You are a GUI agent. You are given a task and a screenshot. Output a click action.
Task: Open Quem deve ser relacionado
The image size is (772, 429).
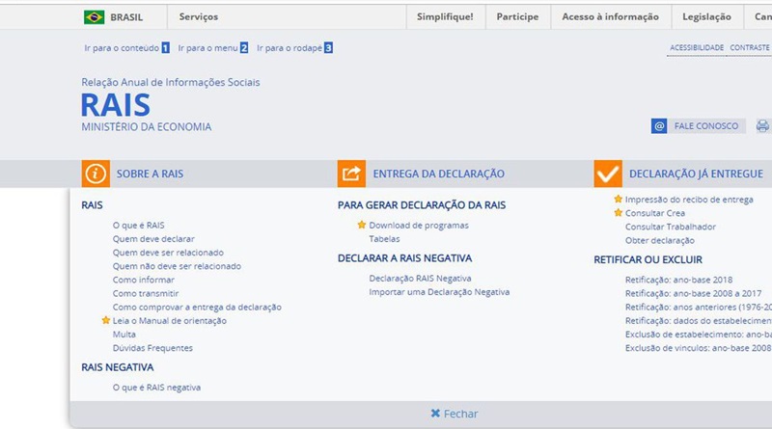coord(168,253)
